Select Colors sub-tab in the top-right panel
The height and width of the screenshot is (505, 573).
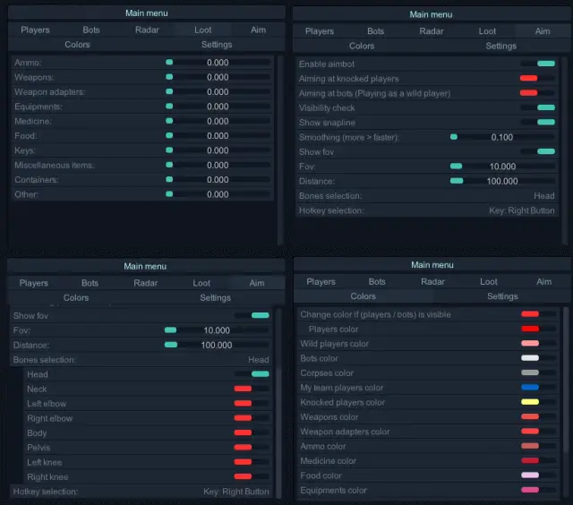pyautogui.click(x=362, y=46)
